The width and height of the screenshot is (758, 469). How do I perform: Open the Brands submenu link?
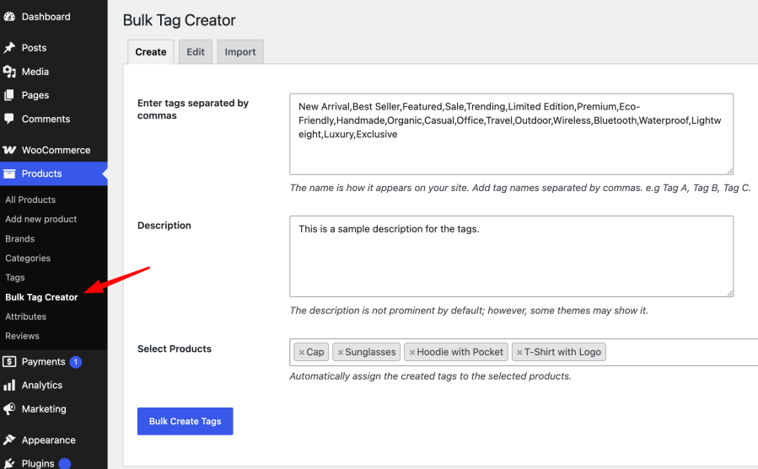(x=20, y=238)
